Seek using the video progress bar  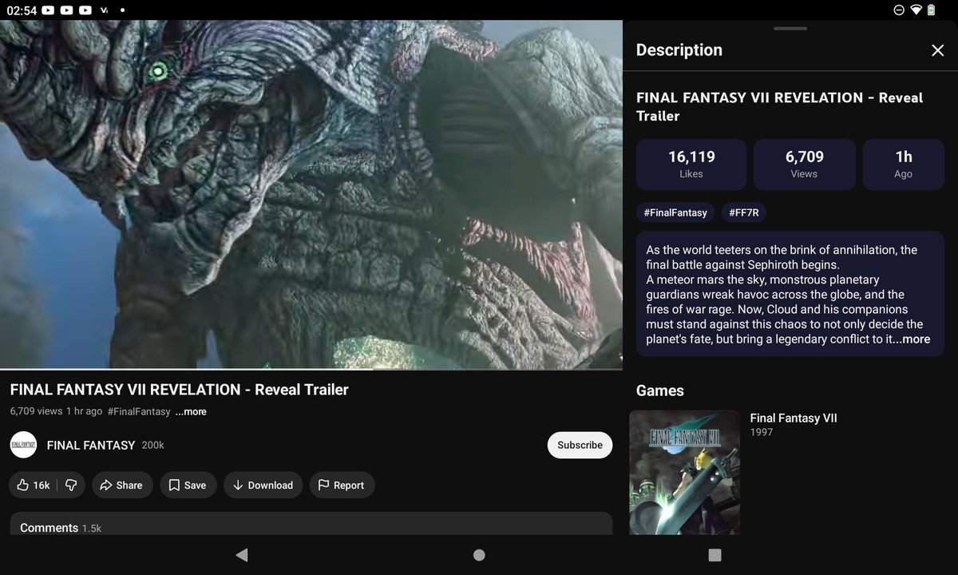311,369
